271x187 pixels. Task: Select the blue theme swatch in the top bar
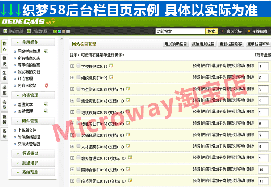60,32
